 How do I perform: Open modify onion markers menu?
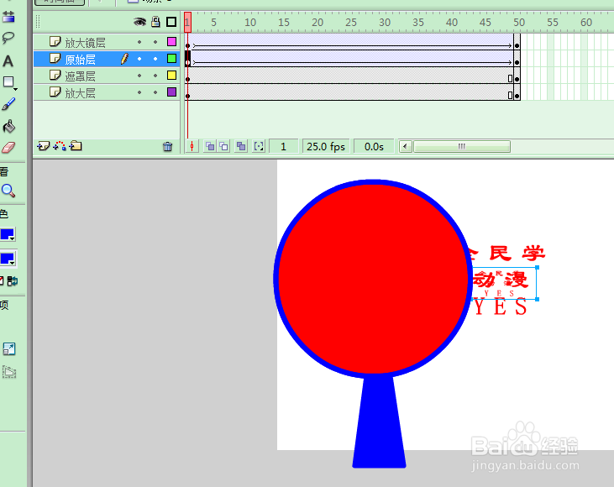tap(259, 147)
